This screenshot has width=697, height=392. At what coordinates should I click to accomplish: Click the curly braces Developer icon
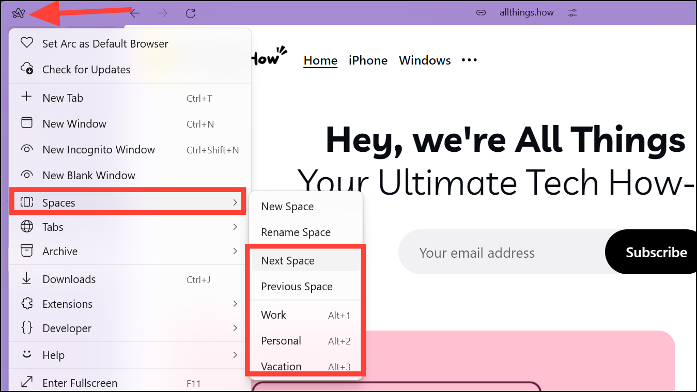point(26,327)
